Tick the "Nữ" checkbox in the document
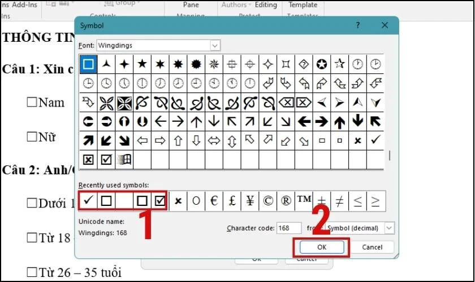The width and height of the screenshot is (475, 282). (x=32, y=136)
